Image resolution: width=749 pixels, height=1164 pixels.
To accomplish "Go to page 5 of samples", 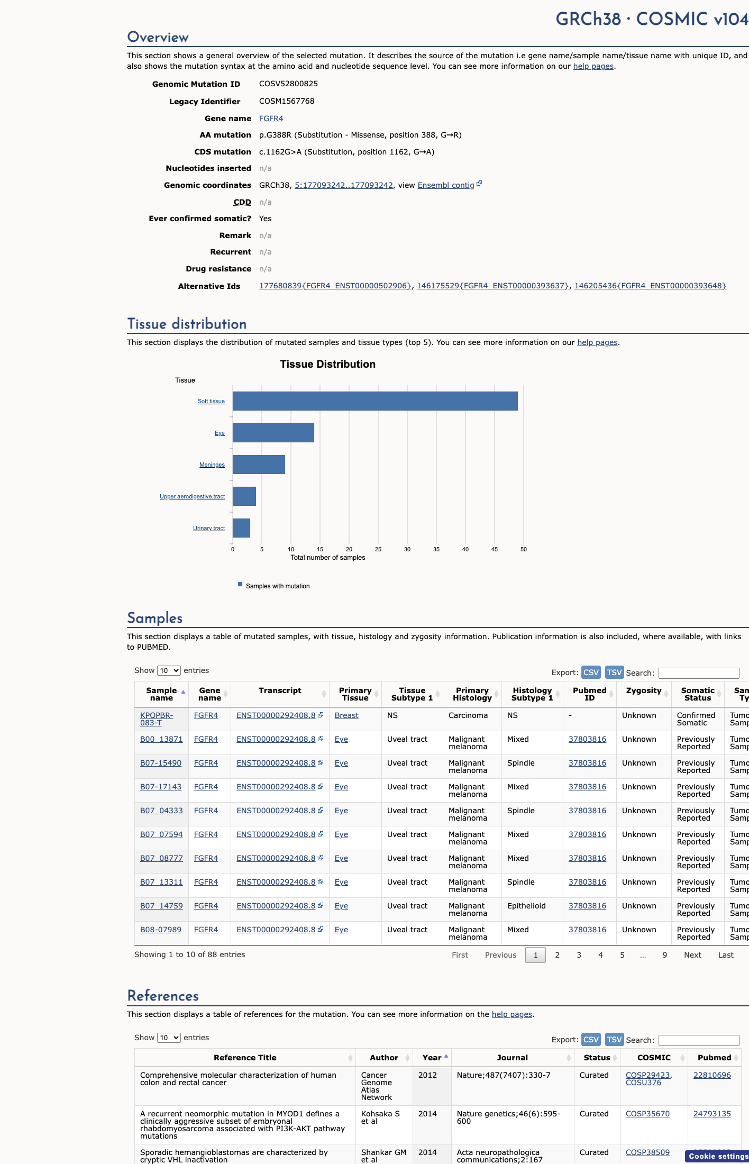I will (x=622, y=955).
